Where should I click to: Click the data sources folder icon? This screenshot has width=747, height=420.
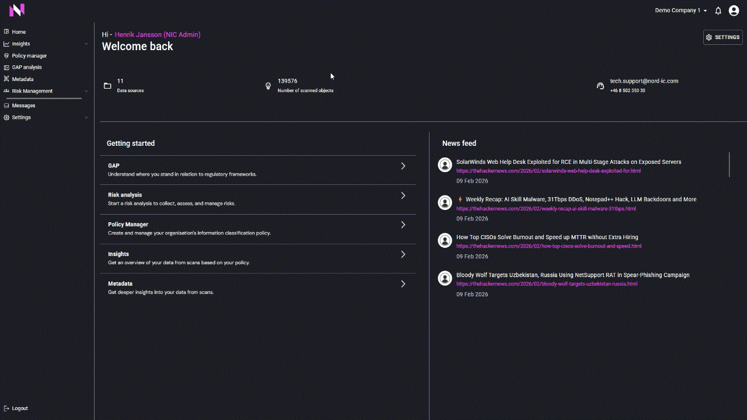coord(107,86)
